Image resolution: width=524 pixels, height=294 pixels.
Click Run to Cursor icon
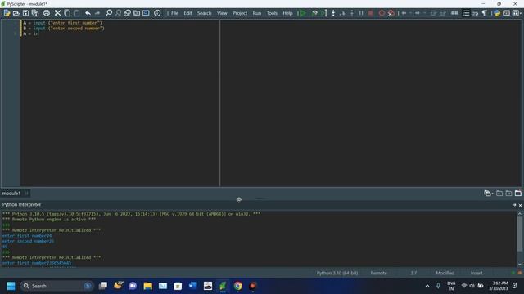[x=324, y=13]
